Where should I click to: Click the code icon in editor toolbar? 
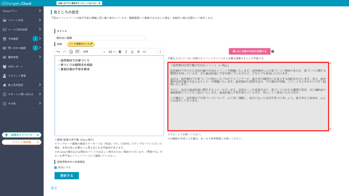coord(145,52)
